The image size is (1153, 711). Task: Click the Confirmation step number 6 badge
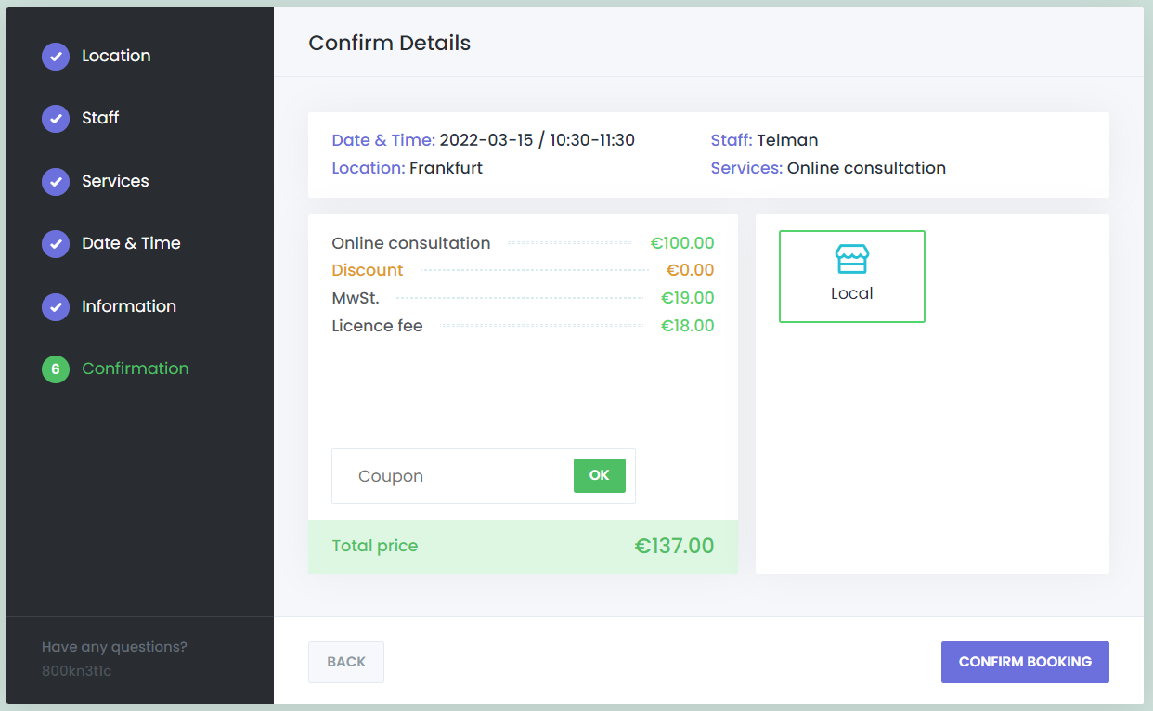[56, 369]
